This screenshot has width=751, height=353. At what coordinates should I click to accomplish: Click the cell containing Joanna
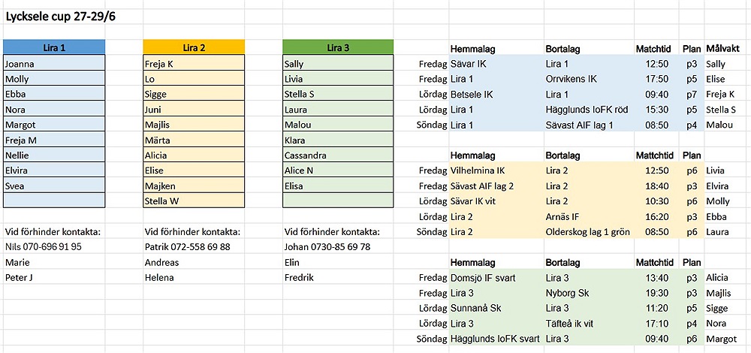click(54, 64)
